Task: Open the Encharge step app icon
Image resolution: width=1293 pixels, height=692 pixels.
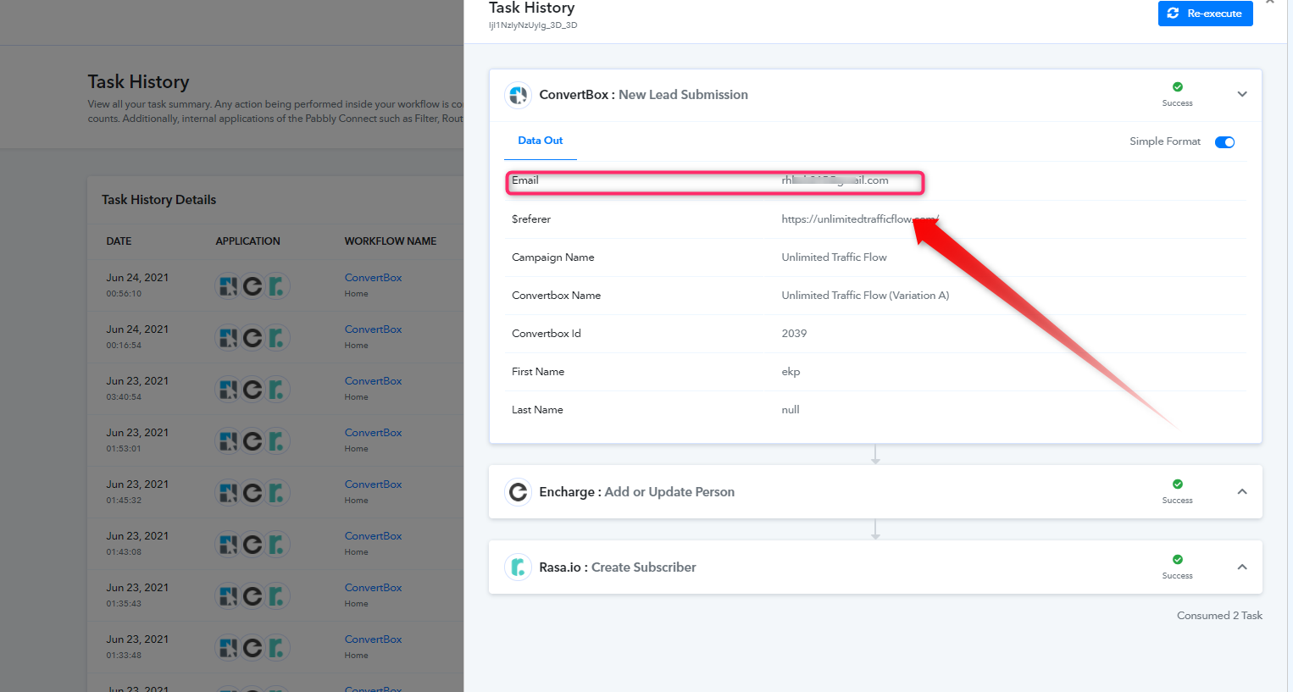Action: click(x=518, y=492)
